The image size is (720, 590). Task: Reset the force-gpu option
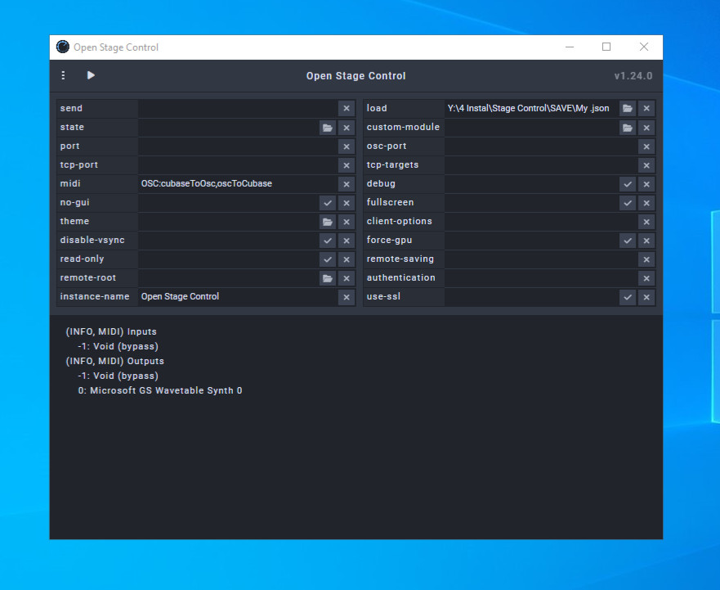coord(646,241)
